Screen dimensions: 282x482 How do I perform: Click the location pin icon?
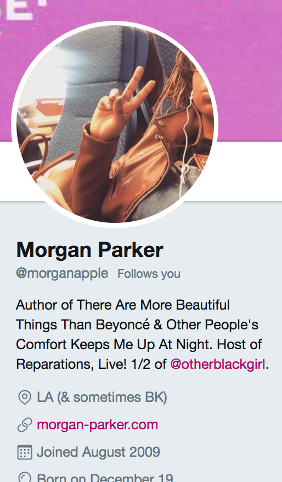(25, 397)
